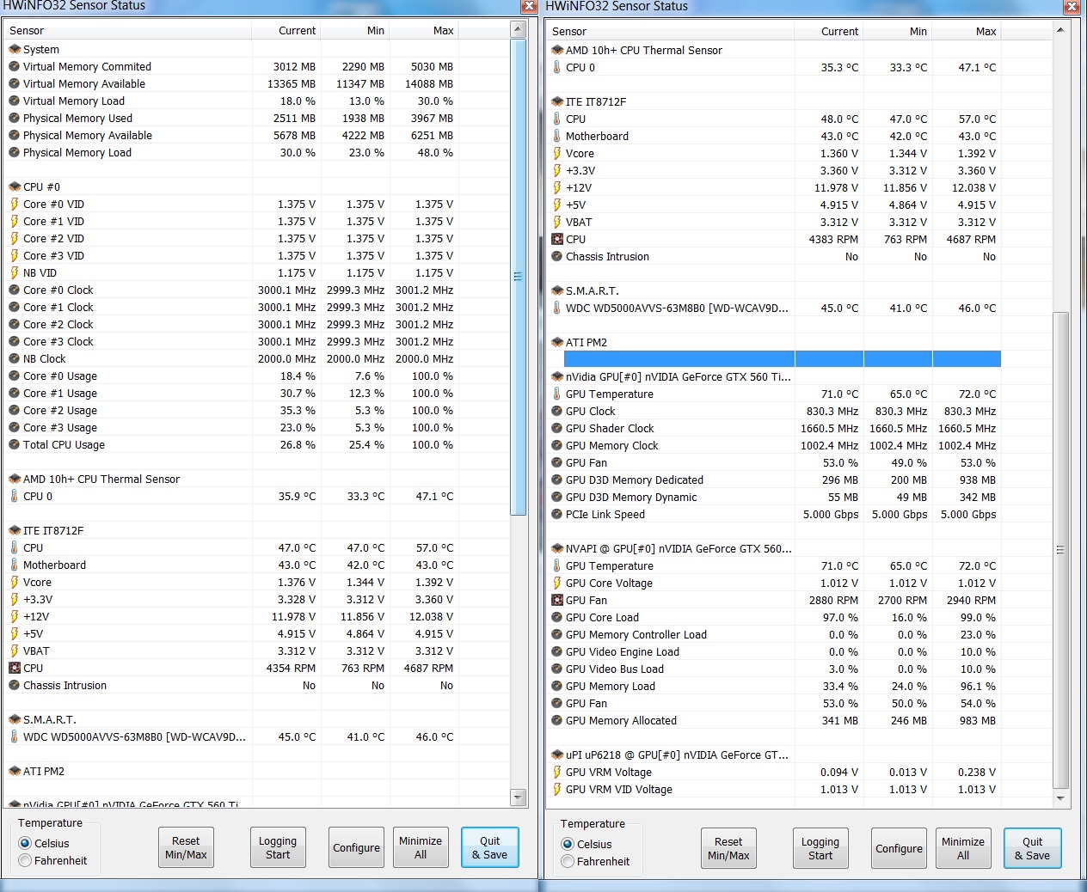Click Quit & Save in left window
This screenshot has height=892, width=1087.
pyautogui.click(x=490, y=848)
